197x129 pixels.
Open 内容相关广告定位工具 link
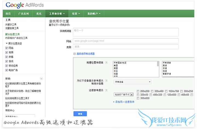coord(16,38)
